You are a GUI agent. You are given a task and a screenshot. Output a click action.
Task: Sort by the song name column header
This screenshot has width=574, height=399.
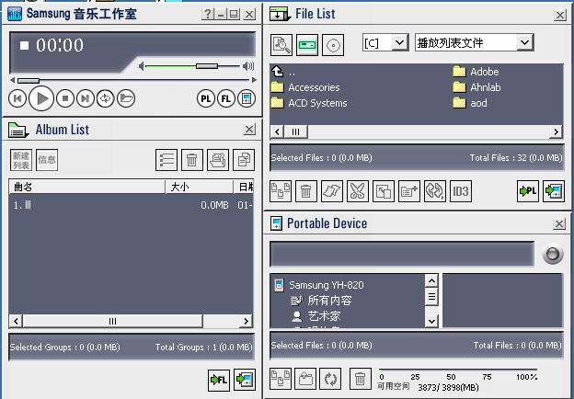click(x=87, y=187)
